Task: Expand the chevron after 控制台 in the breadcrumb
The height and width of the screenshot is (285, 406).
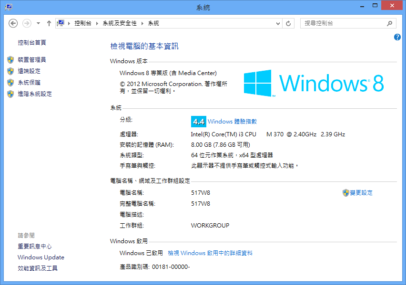Action: pos(97,23)
